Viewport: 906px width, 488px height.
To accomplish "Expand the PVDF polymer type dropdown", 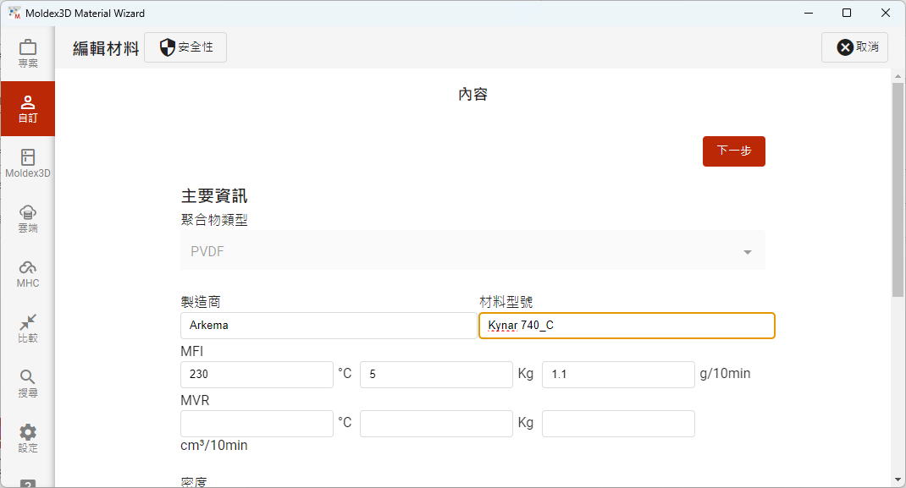I will 472,249.
